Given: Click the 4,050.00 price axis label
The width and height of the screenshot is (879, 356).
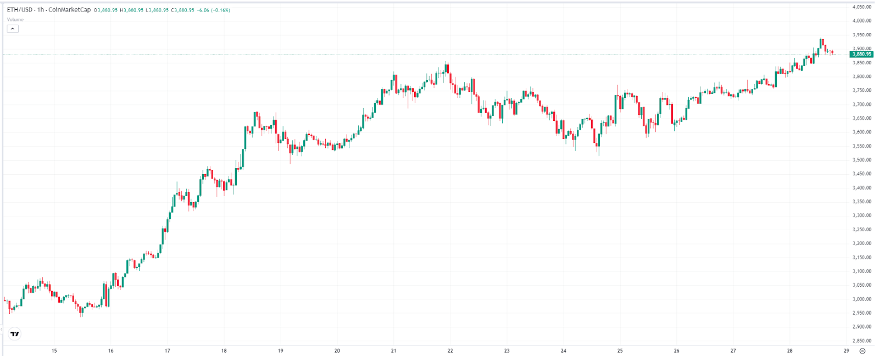Looking at the screenshot, I should [862, 7].
